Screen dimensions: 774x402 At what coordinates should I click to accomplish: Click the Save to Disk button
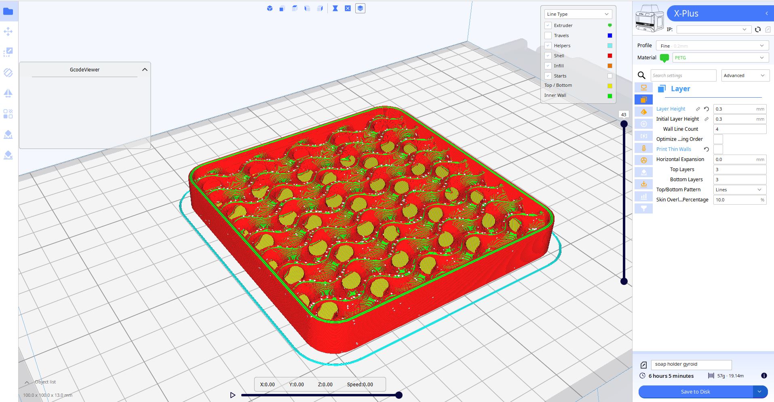695,392
